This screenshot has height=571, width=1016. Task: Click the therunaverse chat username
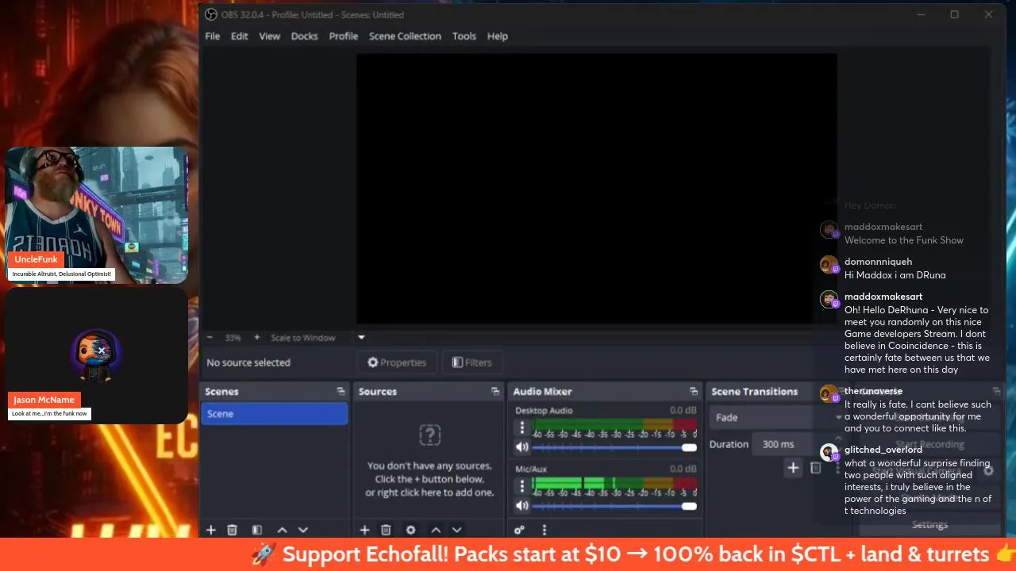pos(873,391)
